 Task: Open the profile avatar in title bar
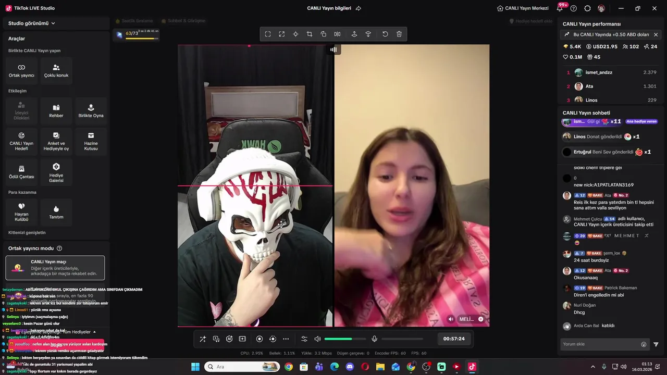[601, 8]
